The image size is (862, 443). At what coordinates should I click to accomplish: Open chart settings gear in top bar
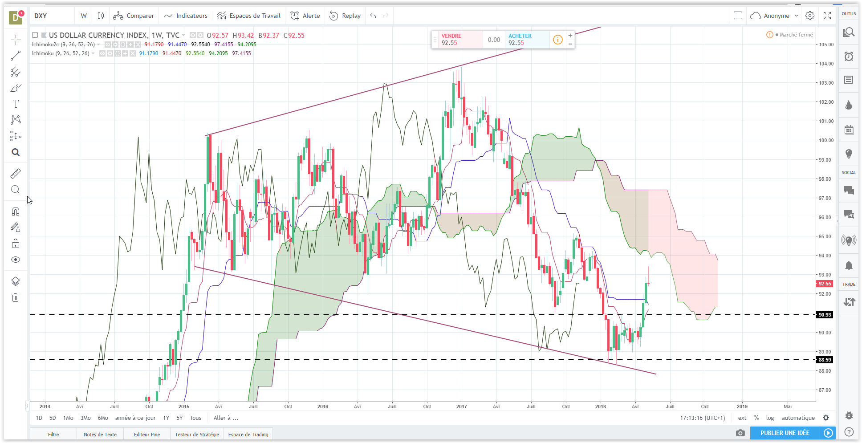(x=810, y=16)
